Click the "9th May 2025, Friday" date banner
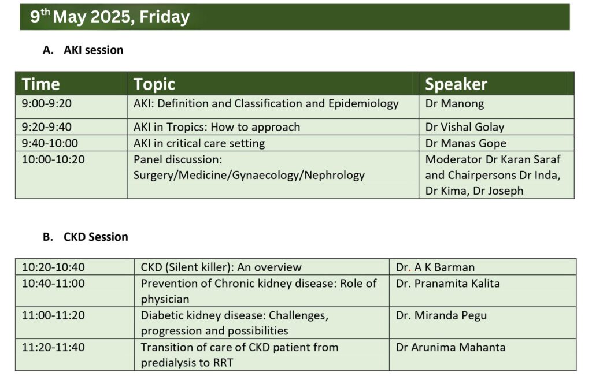Viewport: 592px width, 376px height. pos(110,17)
